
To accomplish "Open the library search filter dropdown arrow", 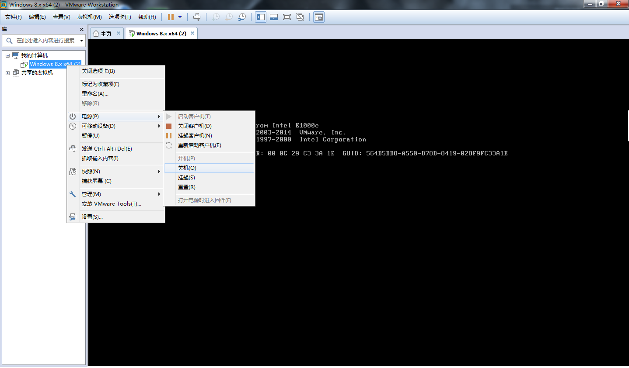I will [81, 41].
